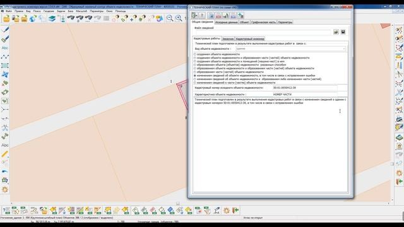Open settings gear in the bottom toolbar
The image size is (404, 227).
(x=227, y=211)
